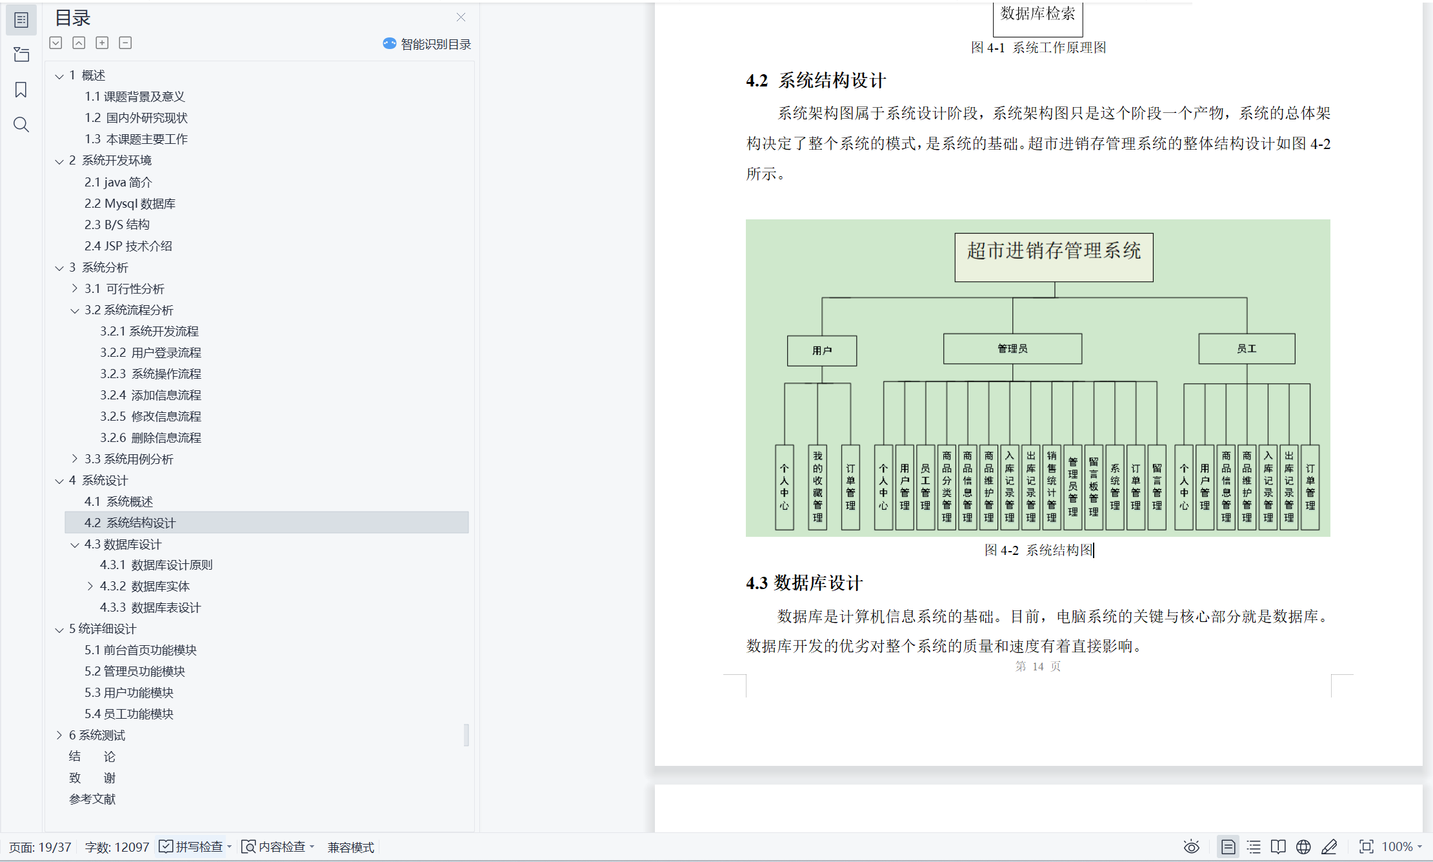Open 内容检查 in the status bar
This screenshot has width=1433, height=862.
click(275, 847)
